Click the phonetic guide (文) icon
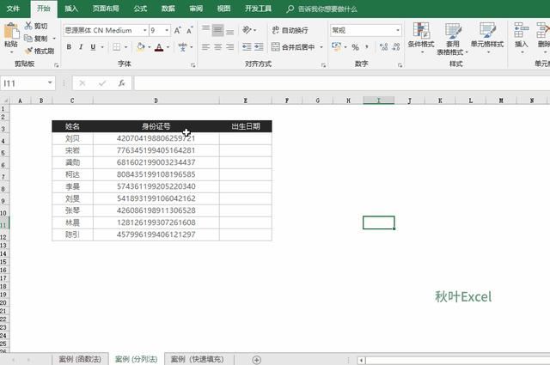This screenshot has width=550, height=365. click(x=182, y=46)
